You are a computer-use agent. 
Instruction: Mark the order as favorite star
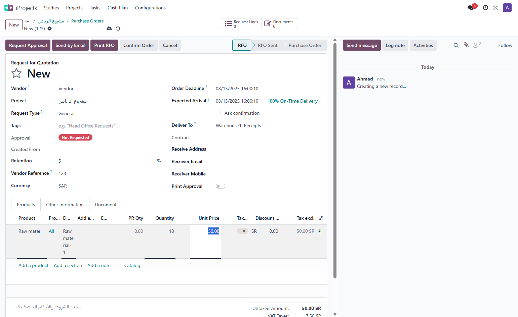(16, 73)
